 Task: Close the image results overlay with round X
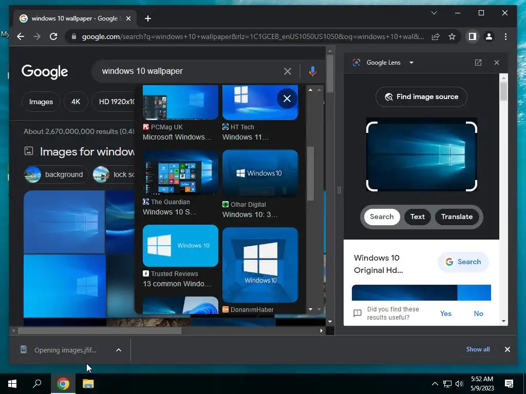287,98
